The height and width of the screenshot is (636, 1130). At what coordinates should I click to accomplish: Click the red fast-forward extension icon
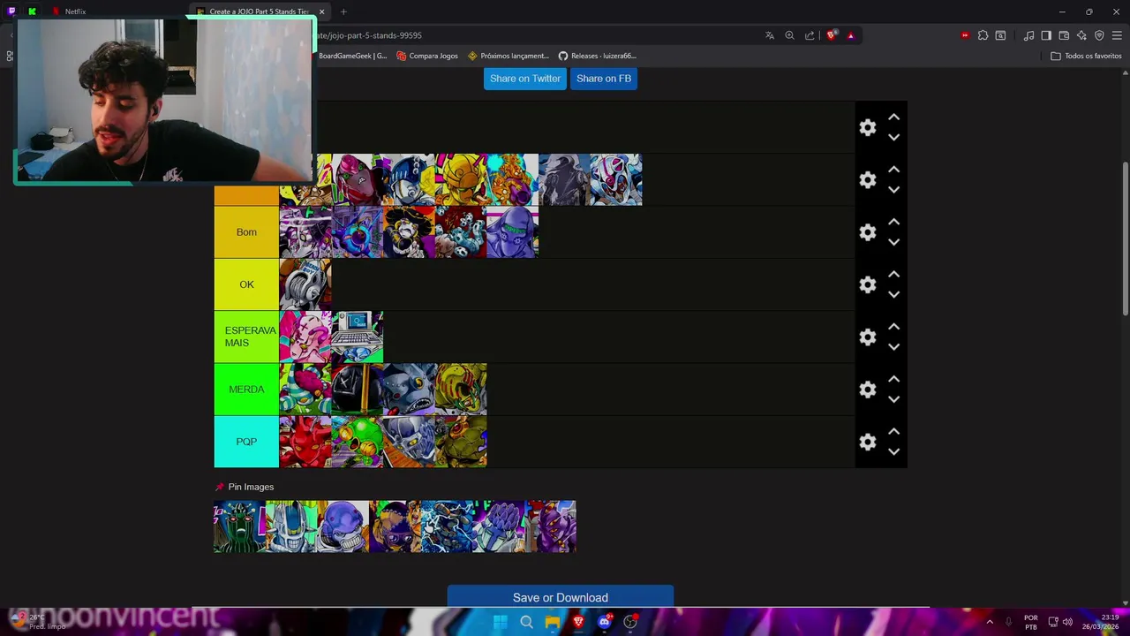coord(964,35)
